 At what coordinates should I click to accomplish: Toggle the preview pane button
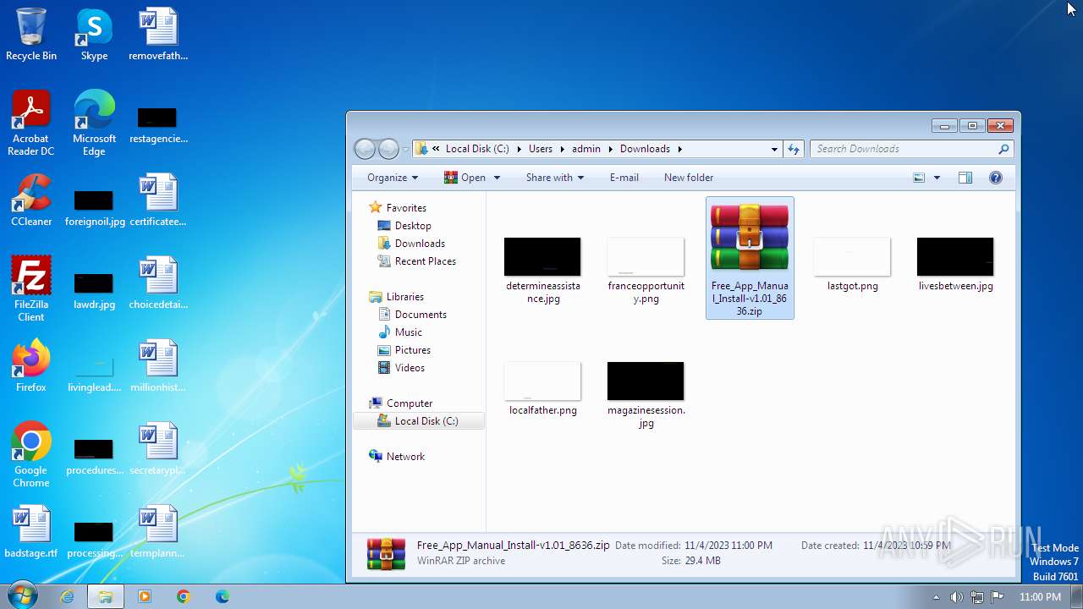965,178
